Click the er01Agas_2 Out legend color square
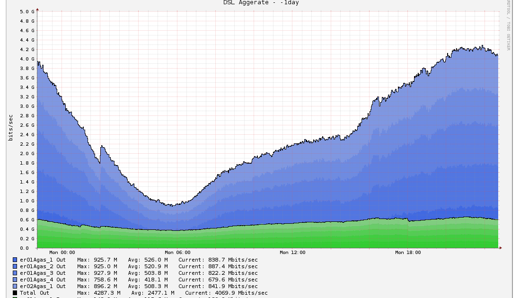Screen dimensions: 520x298 click(x=15, y=266)
